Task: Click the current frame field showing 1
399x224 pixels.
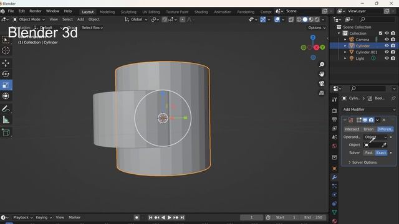Action: click(251, 217)
